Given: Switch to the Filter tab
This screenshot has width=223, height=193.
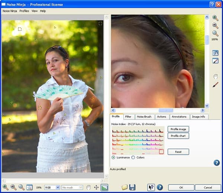Looking at the screenshot, I should (128, 117).
